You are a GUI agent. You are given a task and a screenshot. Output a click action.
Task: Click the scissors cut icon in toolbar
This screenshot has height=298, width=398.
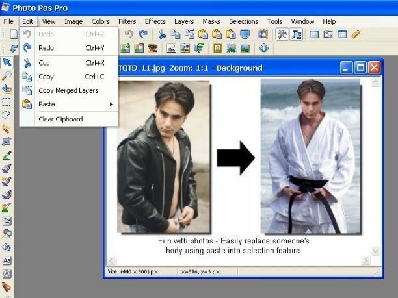click(162, 34)
